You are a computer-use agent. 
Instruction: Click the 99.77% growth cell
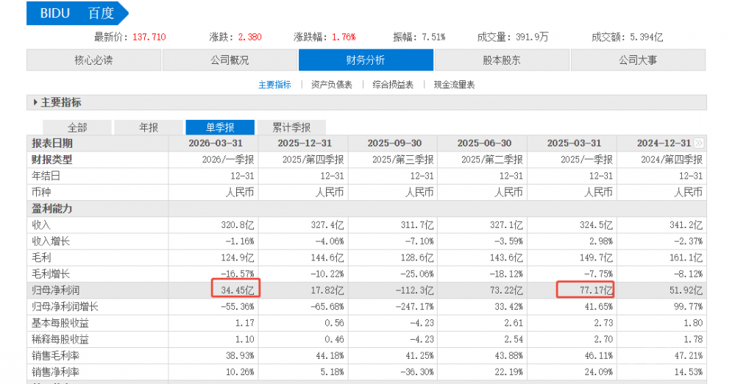coord(688,307)
